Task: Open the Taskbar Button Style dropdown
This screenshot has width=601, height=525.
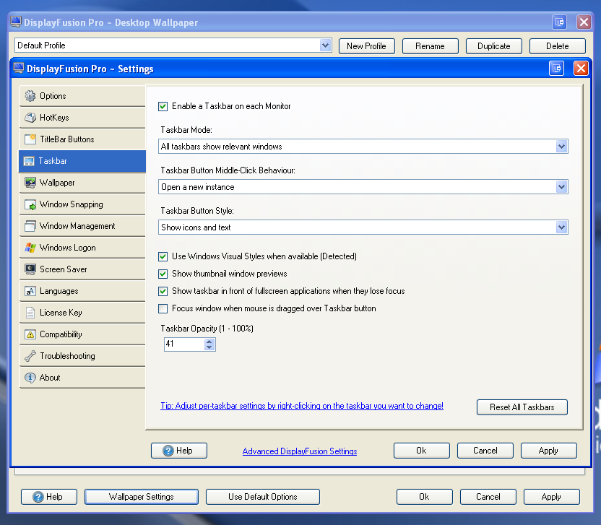Action: [562, 227]
